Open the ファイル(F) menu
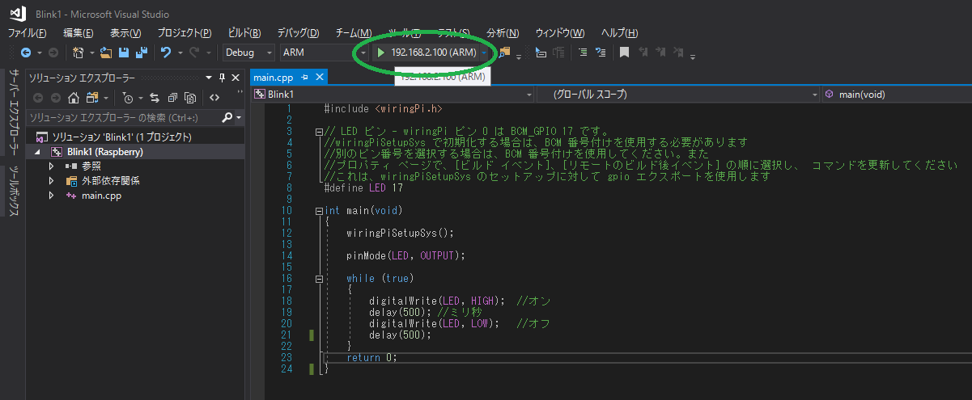Viewport: 972px width, 400px height. (27, 33)
